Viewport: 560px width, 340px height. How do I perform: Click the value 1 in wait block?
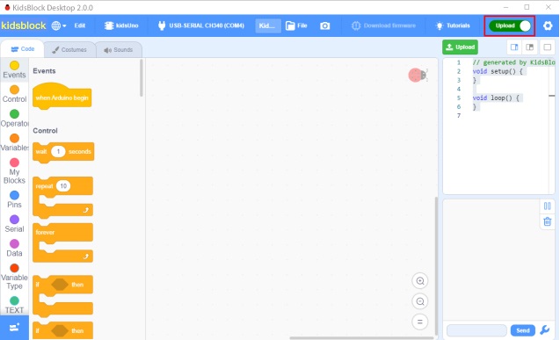pos(58,152)
